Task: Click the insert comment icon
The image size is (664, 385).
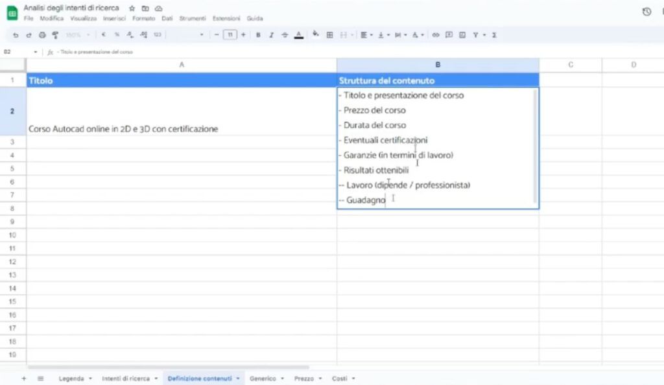Action: click(x=449, y=35)
